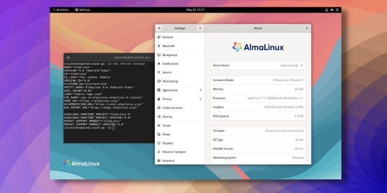Viewport: 387px width, 193px height.
Task: Click the BUG_REPORT_URL line in terminal
Action: 101,108
